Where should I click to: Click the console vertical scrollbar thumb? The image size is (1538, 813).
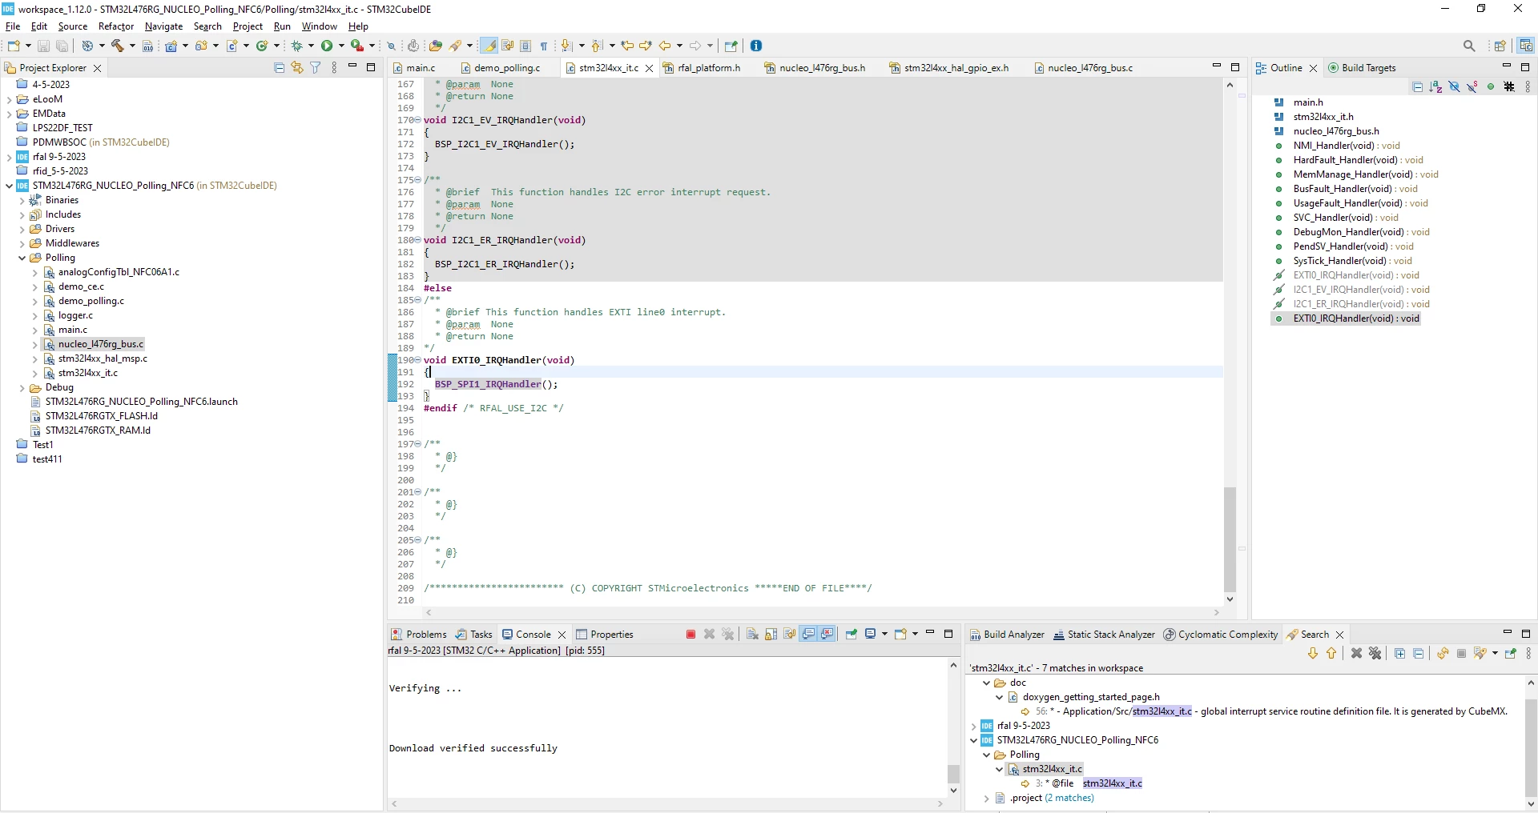point(953,773)
